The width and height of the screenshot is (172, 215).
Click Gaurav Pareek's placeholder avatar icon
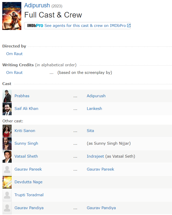point(7,169)
